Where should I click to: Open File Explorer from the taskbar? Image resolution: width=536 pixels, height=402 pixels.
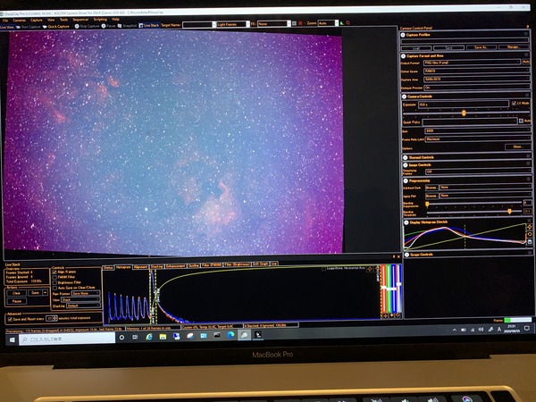pyautogui.click(x=163, y=337)
